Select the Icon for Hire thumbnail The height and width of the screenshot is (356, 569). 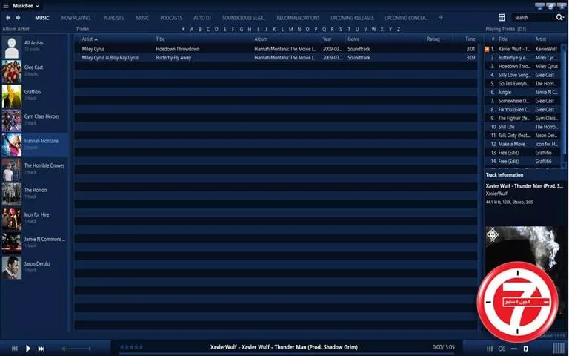click(x=12, y=219)
